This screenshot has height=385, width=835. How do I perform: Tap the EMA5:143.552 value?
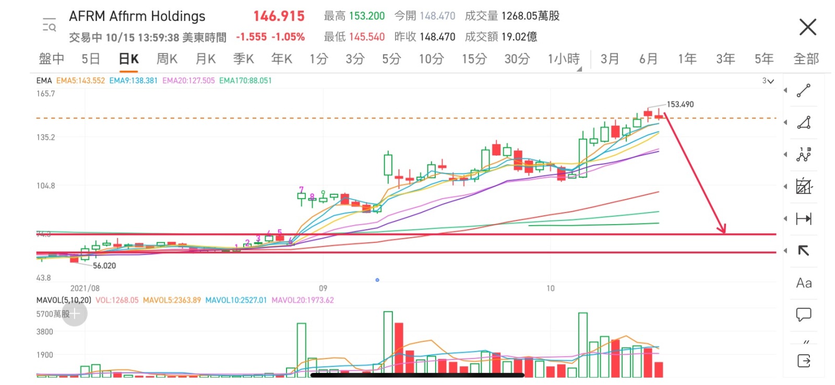click(x=80, y=81)
